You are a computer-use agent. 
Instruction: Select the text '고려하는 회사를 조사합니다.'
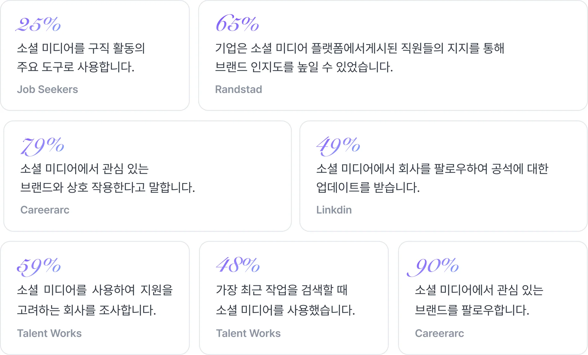tap(87, 310)
